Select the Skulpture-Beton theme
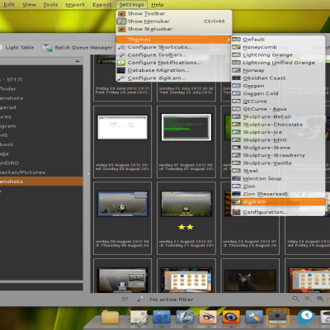Viewport: 330px width, 330px height. 278,116
